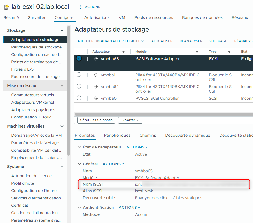Click the Gérer Les Colonnes button
The height and width of the screenshot is (223, 253).
(x=96, y=120)
